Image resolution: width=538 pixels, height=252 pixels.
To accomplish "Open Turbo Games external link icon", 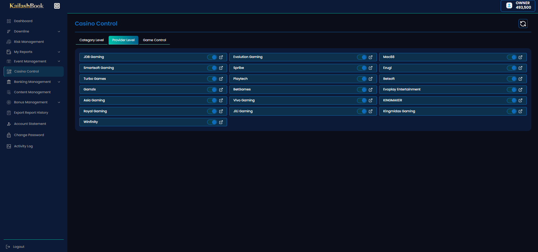I will click(x=221, y=79).
